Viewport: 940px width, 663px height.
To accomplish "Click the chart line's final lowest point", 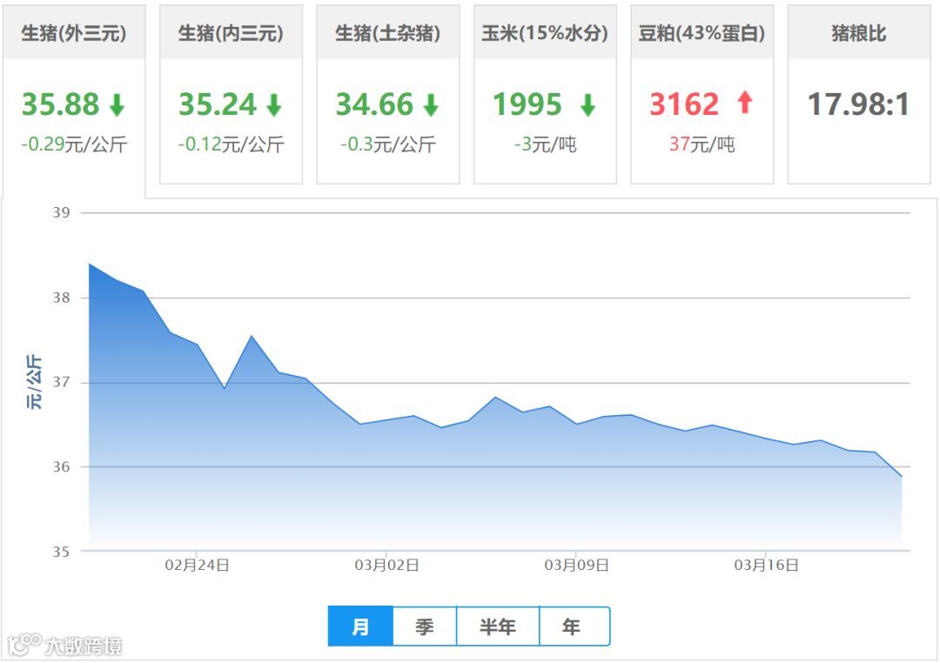I will point(902,477).
